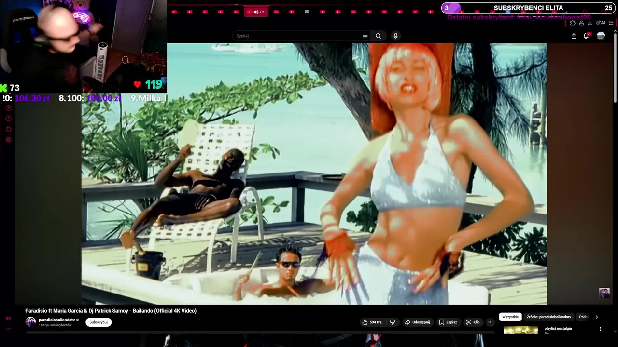
Task: Open the browser downloads icon
Action: pos(590,23)
